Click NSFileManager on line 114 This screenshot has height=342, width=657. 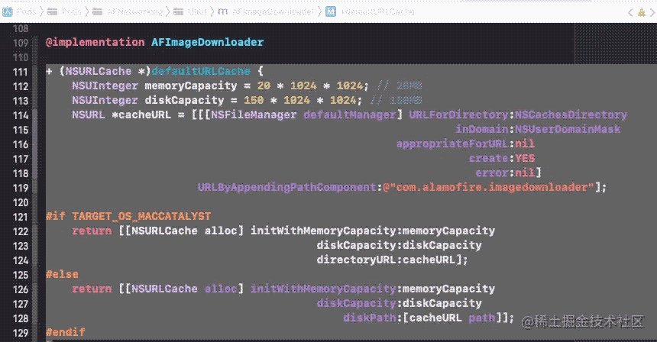click(x=254, y=115)
